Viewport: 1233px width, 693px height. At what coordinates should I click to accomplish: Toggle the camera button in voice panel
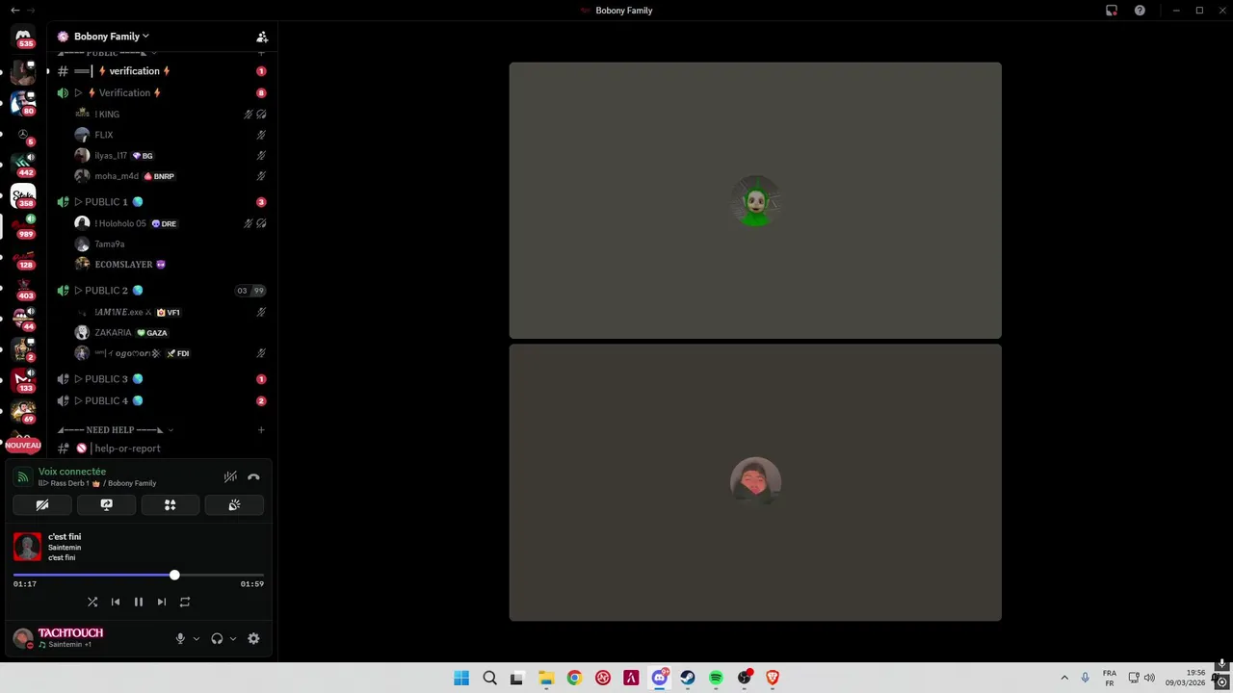pos(42,504)
